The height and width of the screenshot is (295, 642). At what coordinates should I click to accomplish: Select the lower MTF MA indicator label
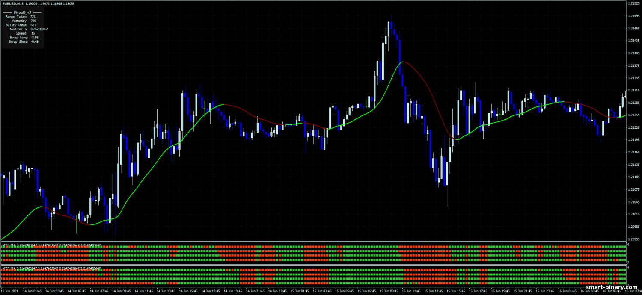pyautogui.click(x=51, y=268)
